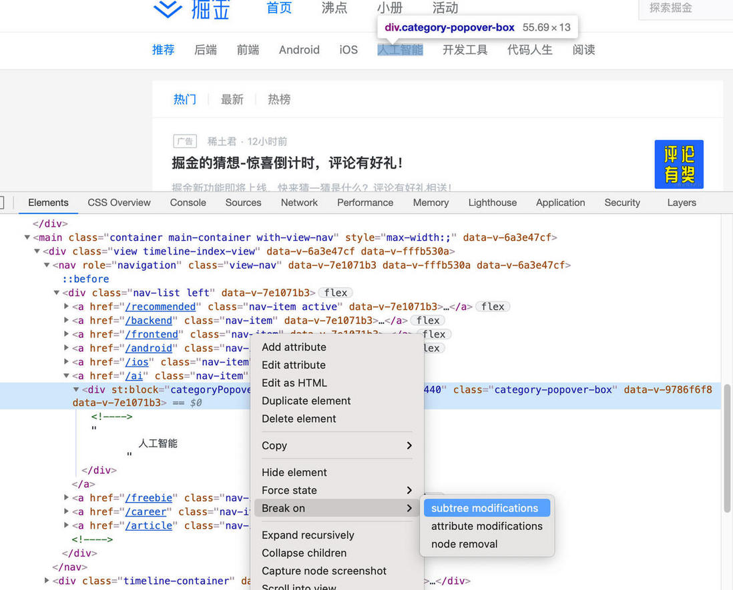Expand the /freebie anchor node
Image resolution: width=733 pixels, height=590 pixels.
tap(66, 498)
